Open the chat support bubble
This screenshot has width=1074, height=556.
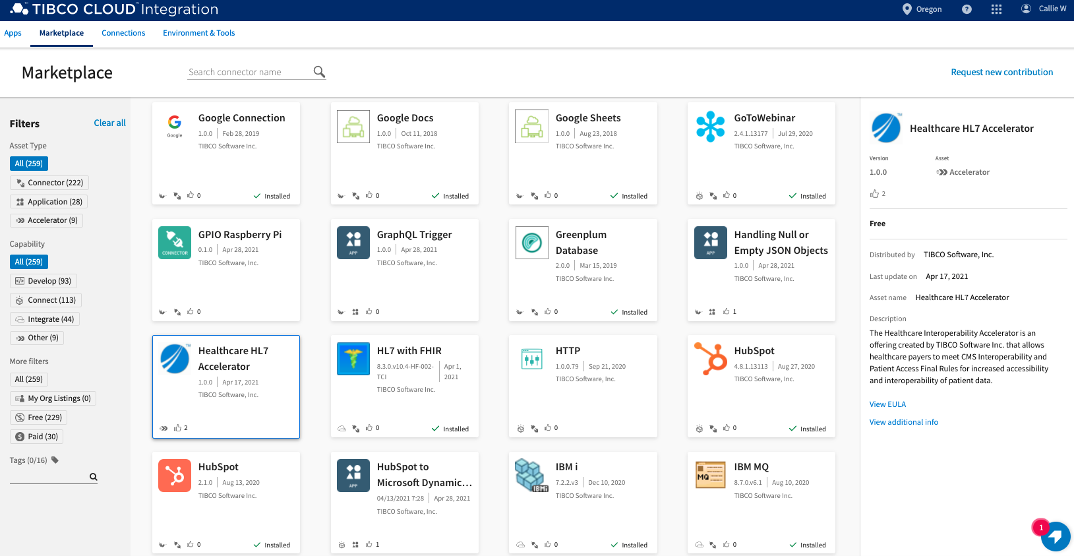1056,536
